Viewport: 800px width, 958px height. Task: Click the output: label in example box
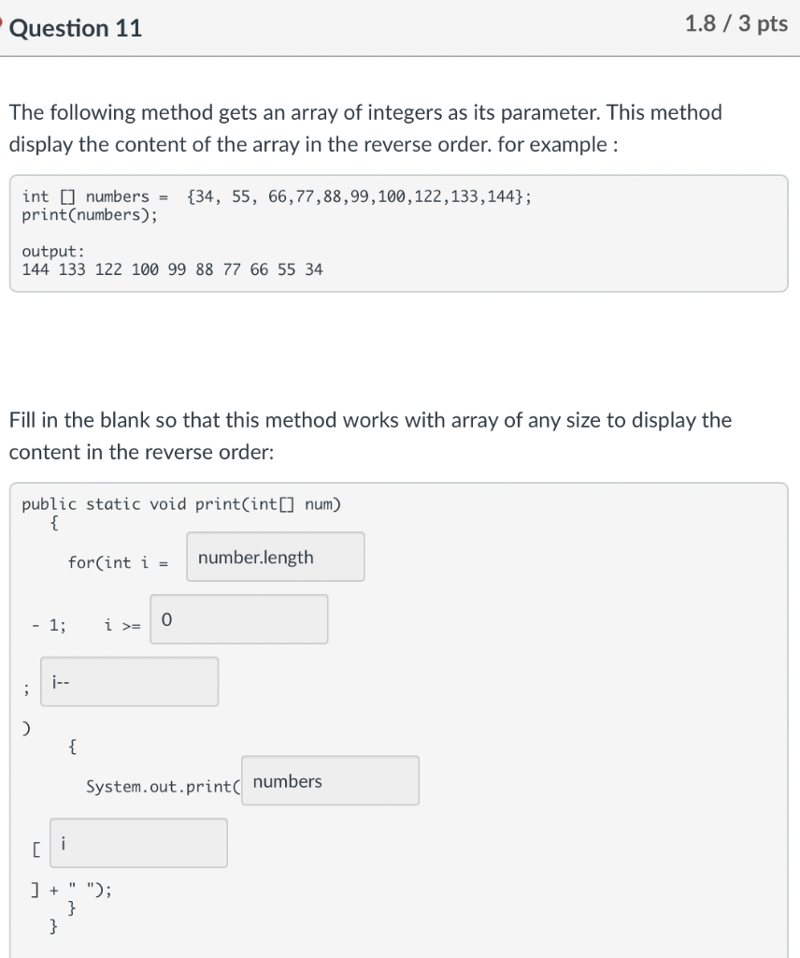[x=53, y=251]
